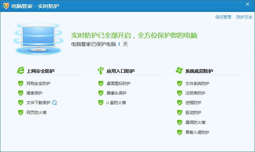Click the Internet Explorer icon beside 上网安全防护
This screenshot has width=255, height=152.
(x=21, y=70)
